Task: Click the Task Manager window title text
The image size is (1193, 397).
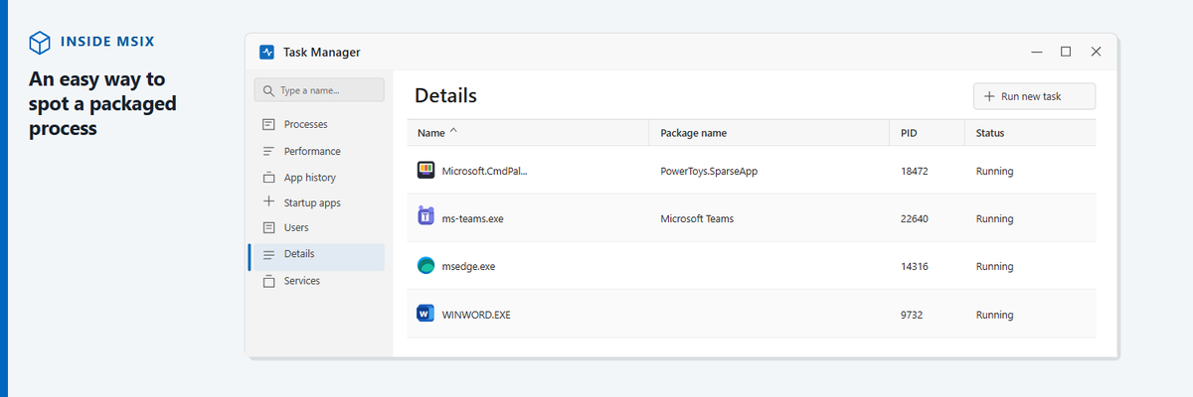Action: [322, 52]
